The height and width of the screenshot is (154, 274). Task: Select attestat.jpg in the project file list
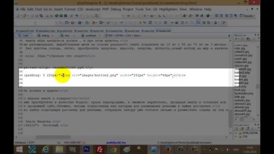(241, 107)
